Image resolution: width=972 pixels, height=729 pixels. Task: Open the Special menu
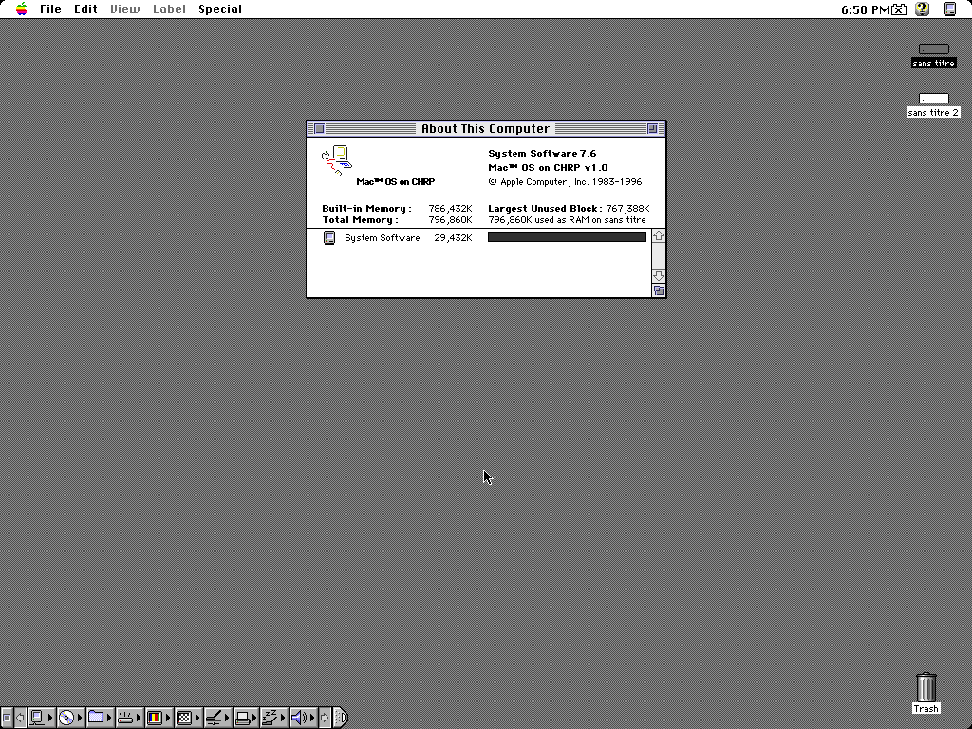[x=219, y=9]
